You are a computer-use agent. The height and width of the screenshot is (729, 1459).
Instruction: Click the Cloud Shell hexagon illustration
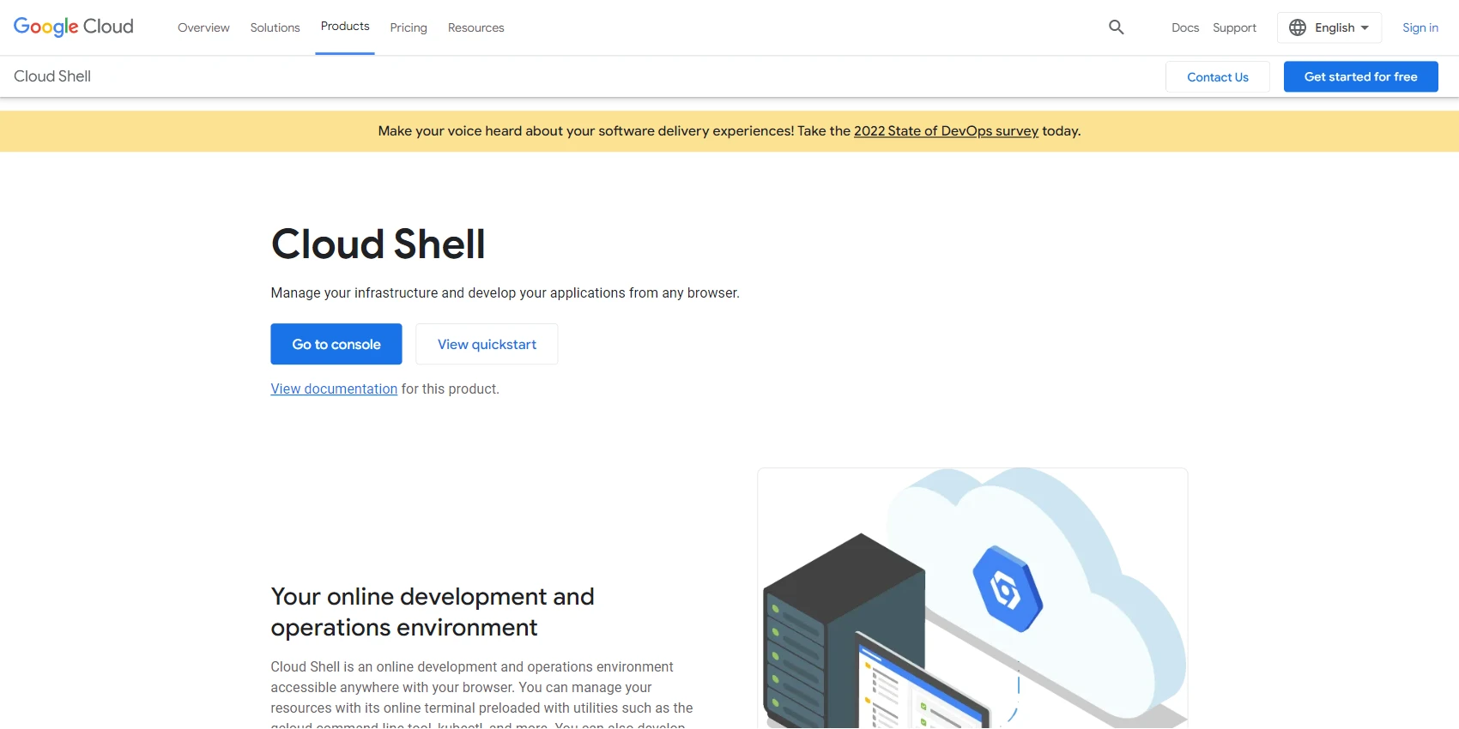1008,589
